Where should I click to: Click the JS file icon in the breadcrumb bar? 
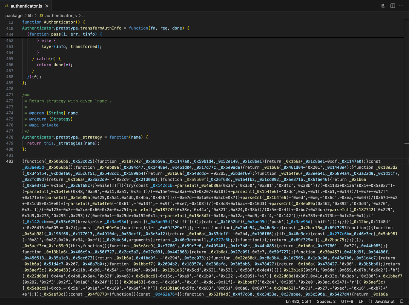coord(41,15)
